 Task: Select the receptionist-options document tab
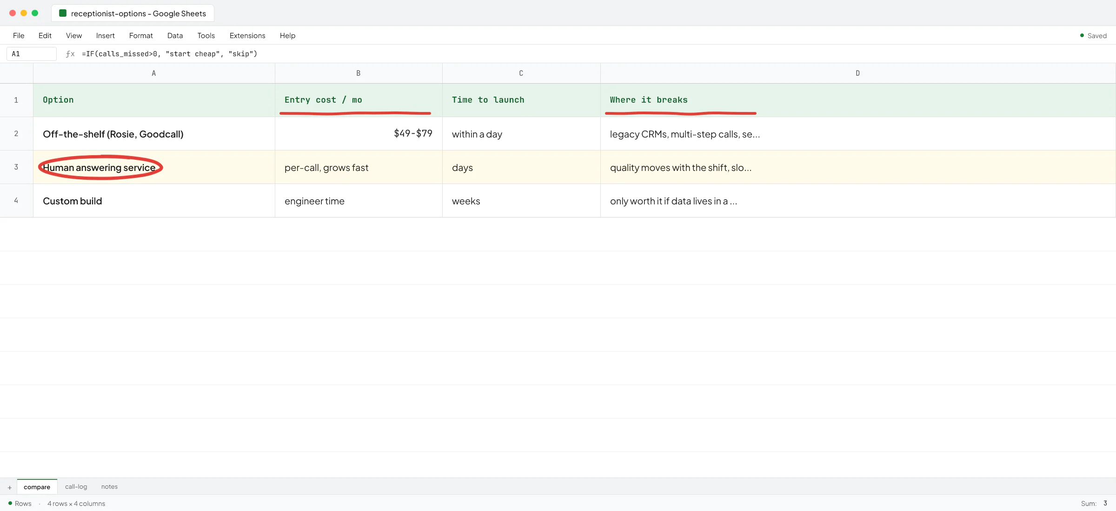pyautogui.click(x=133, y=13)
